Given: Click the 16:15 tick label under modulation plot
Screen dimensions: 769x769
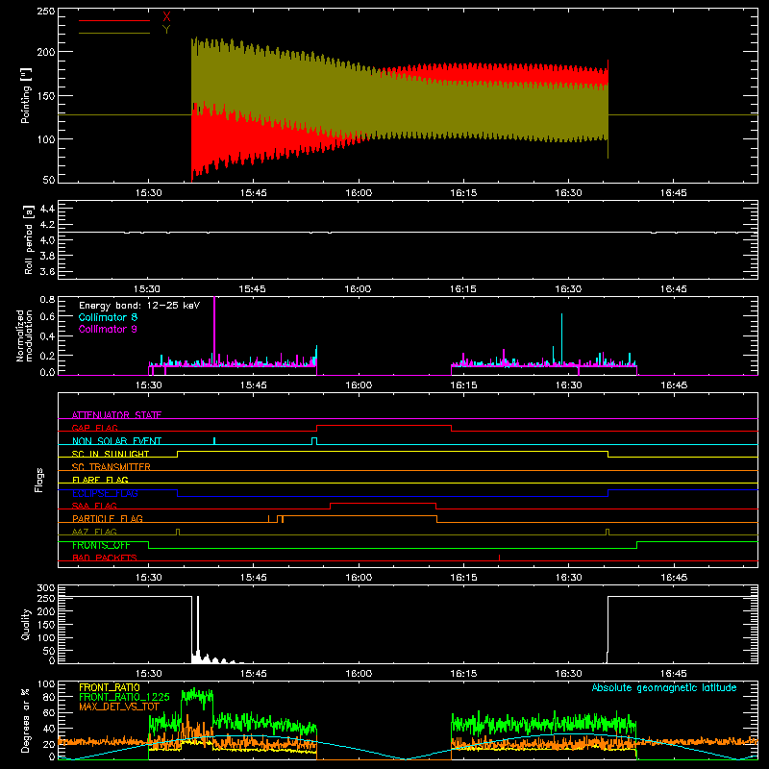Looking at the screenshot, I should coord(463,385).
